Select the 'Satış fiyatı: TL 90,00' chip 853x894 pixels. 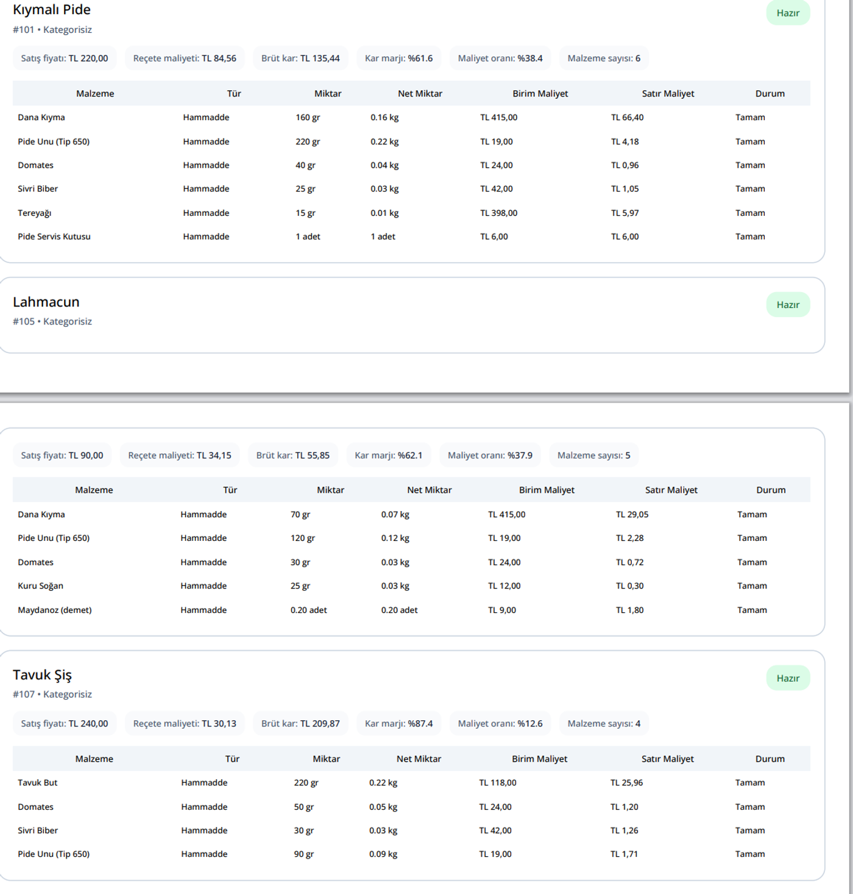tap(62, 456)
